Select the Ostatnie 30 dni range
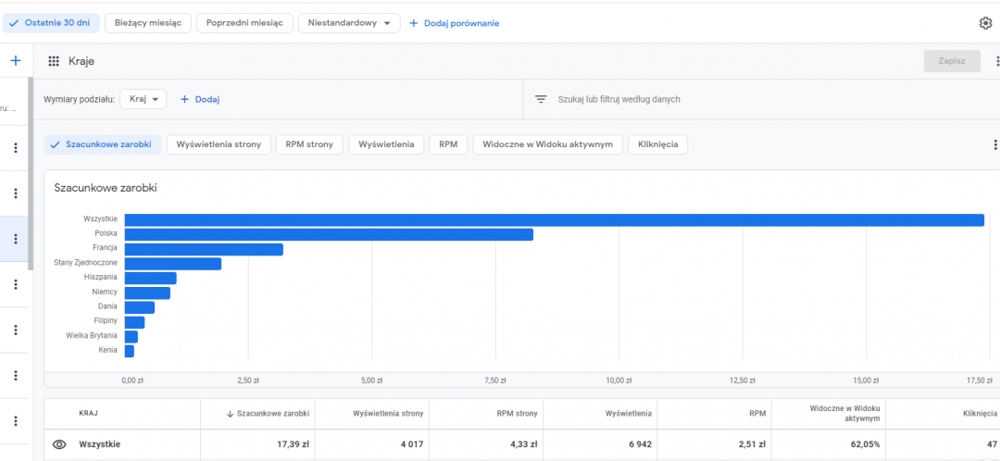Image resolution: width=1000 pixels, height=461 pixels. click(50, 23)
